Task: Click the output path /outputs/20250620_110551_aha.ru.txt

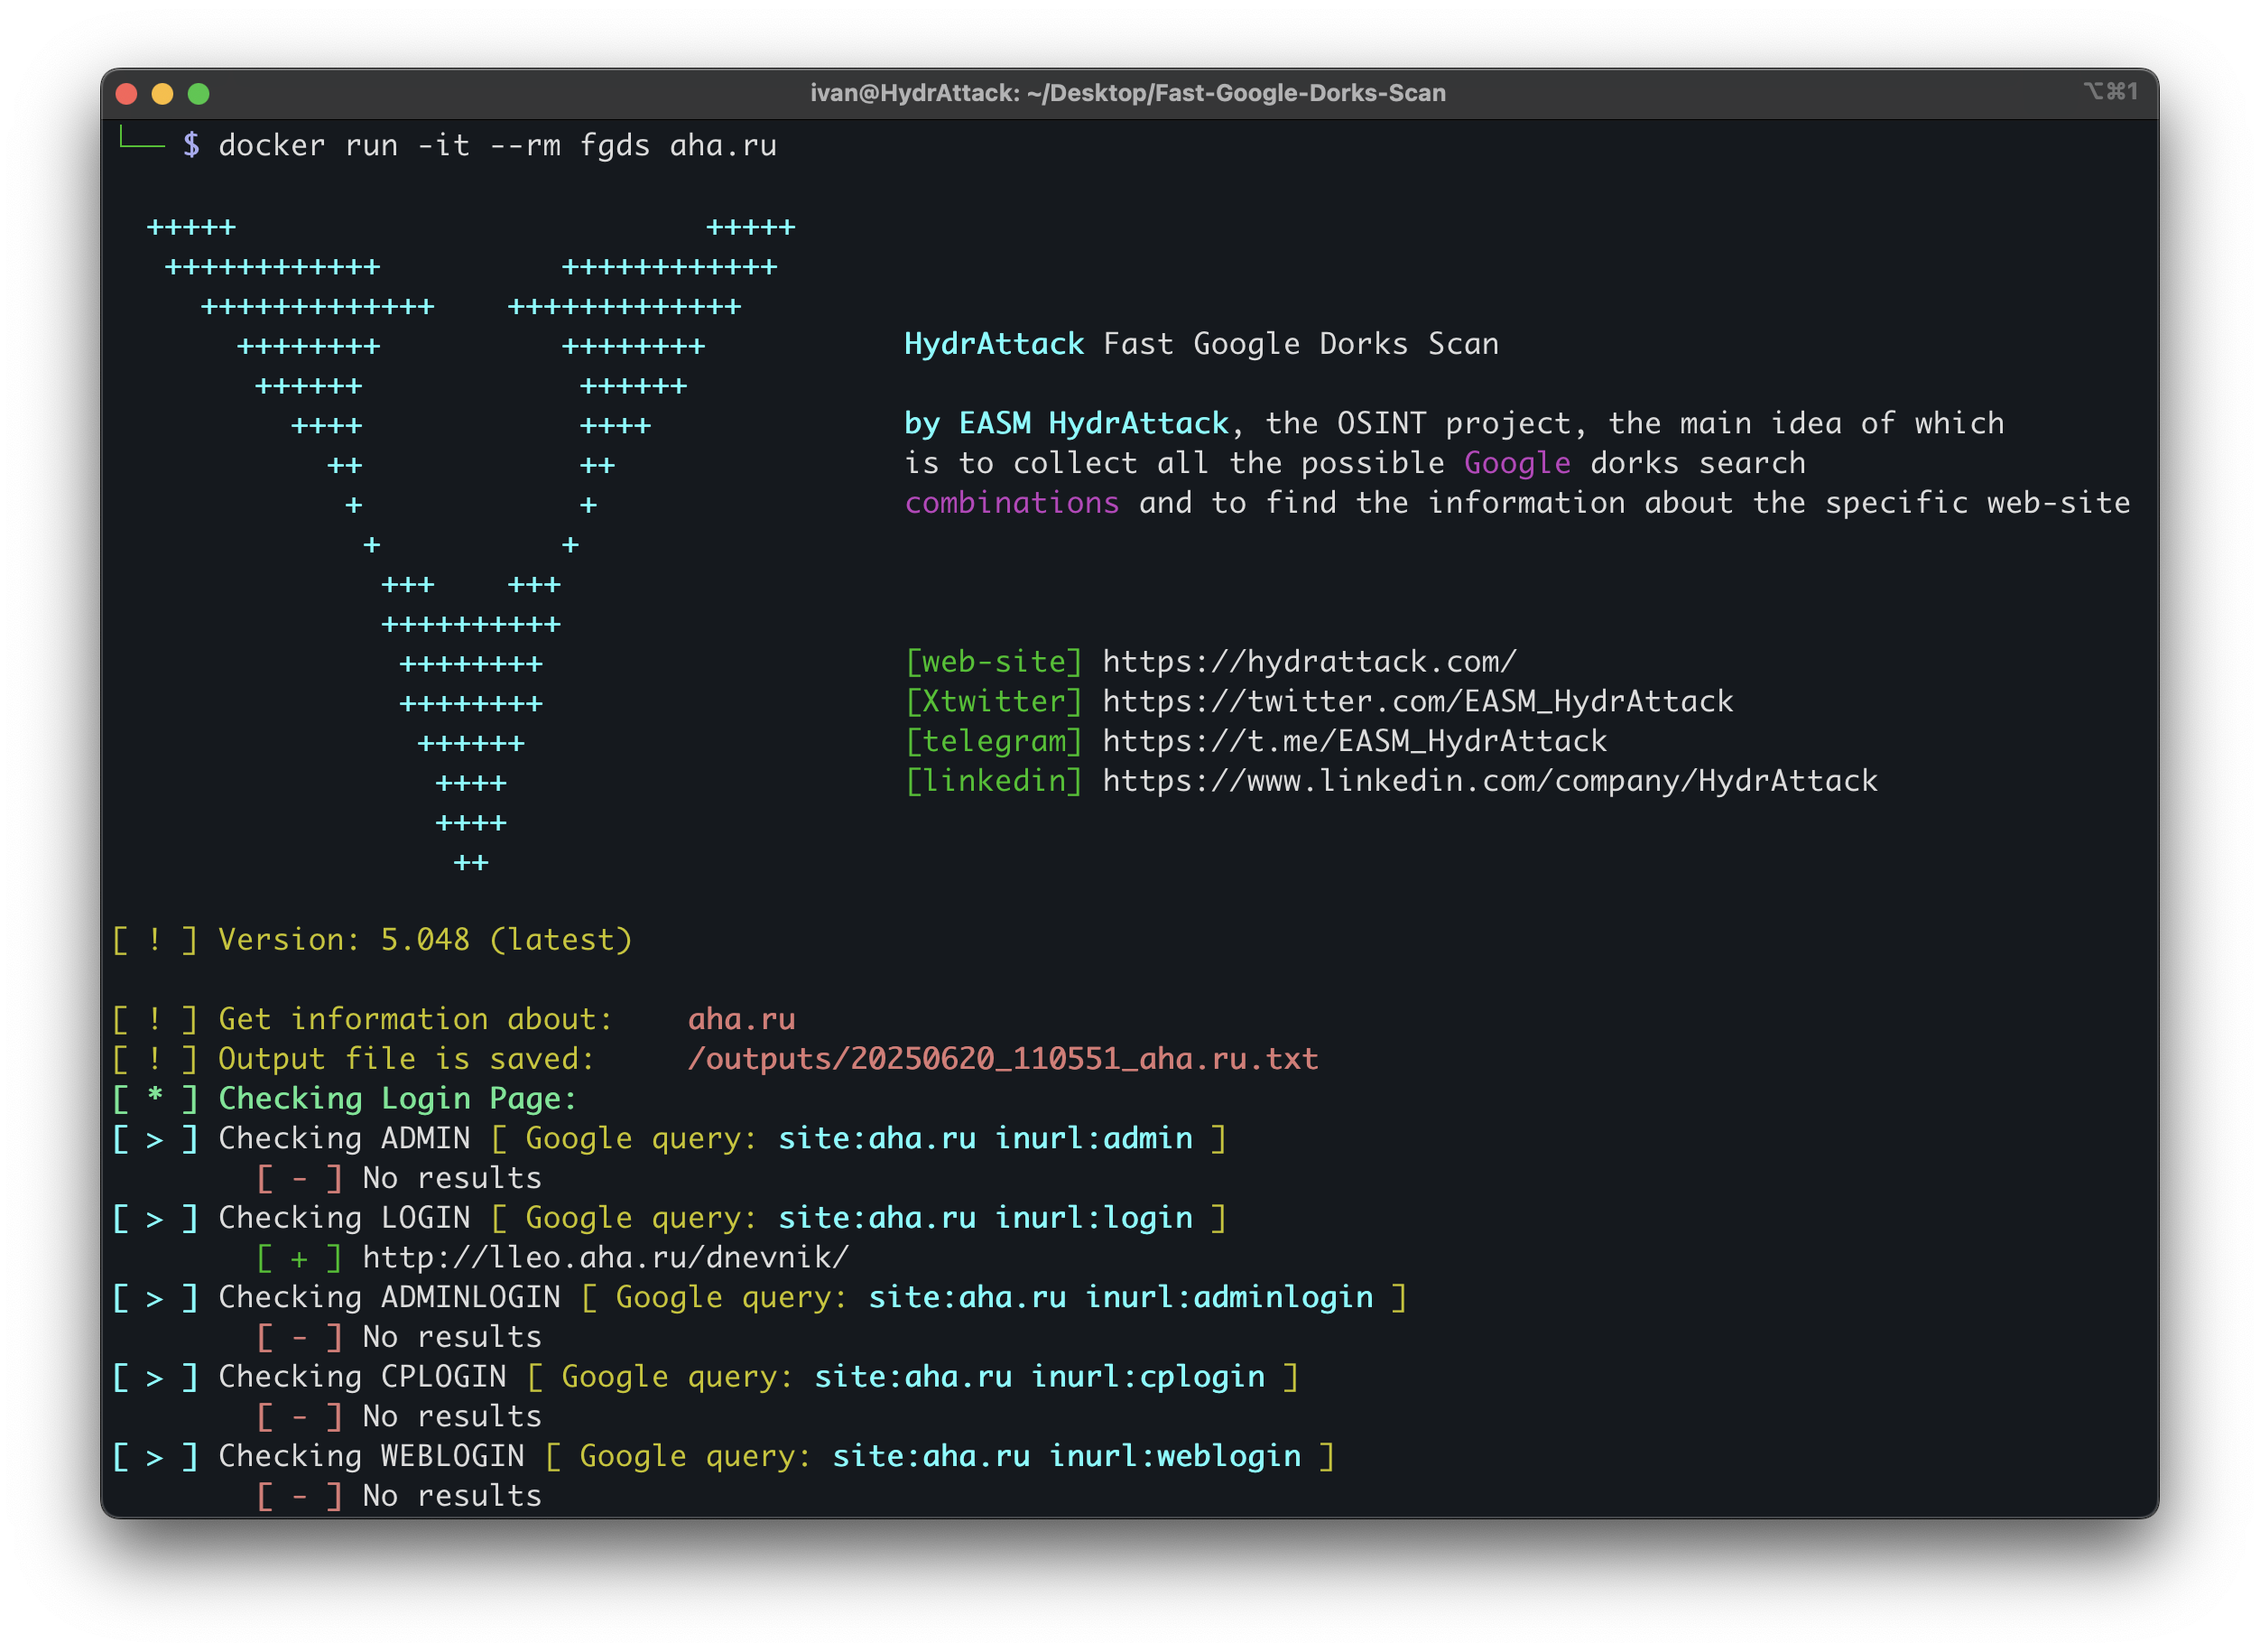Action: [x=1003, y=1059]
